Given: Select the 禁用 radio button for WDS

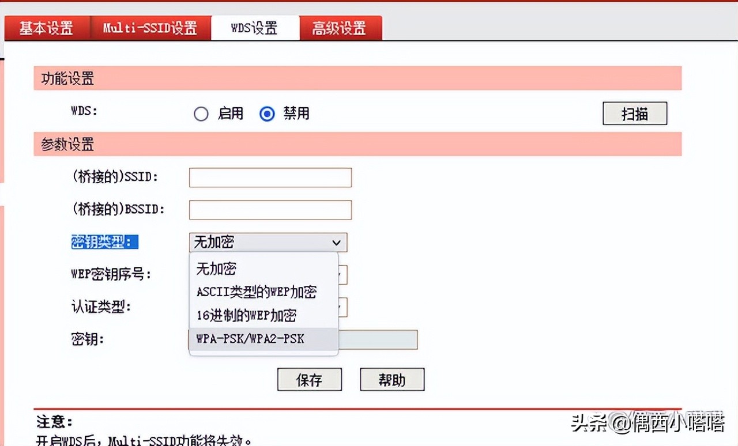Looking at the screenshot, I should coord(267,114).
